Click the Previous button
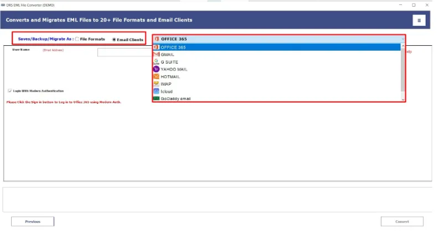 point(33,221)
